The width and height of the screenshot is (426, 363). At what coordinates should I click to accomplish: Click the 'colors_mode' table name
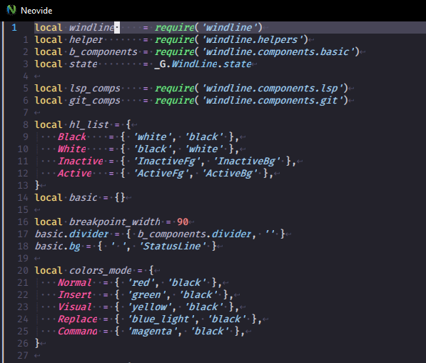coord(100,271)
